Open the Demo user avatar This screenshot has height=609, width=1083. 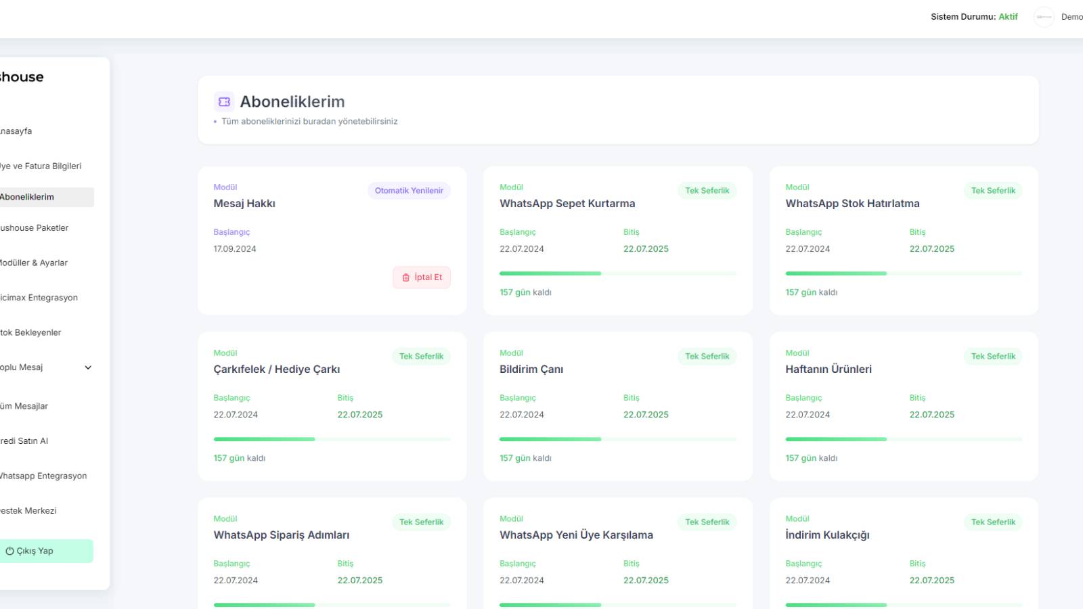point(1044,17)
